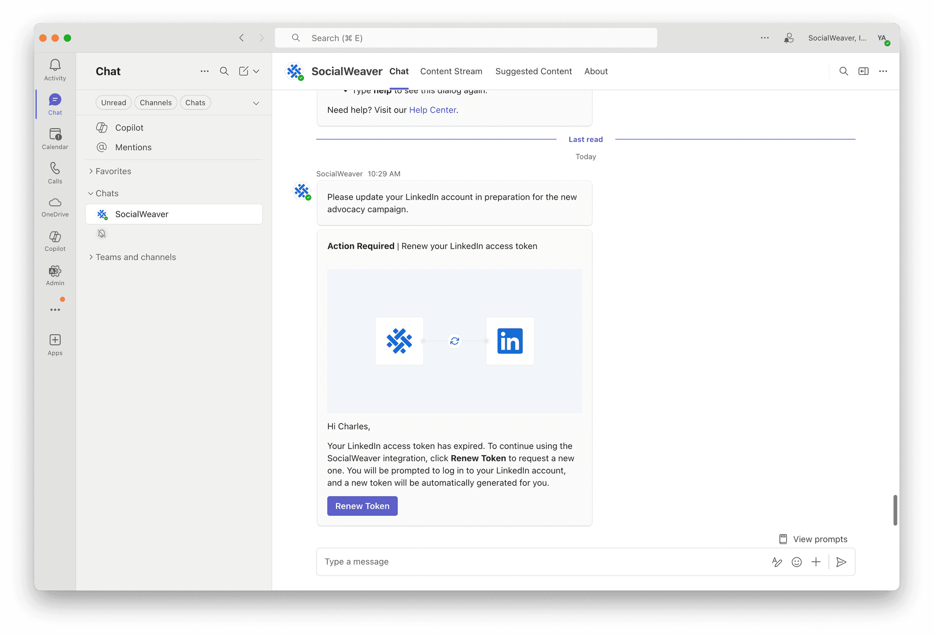Open the Calls phone icon
The image size is (934, 636).
(x=55, y=169)
